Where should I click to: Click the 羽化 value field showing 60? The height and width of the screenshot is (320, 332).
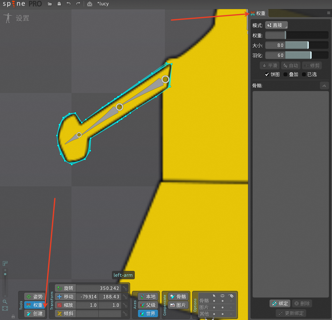pos(275,55)
